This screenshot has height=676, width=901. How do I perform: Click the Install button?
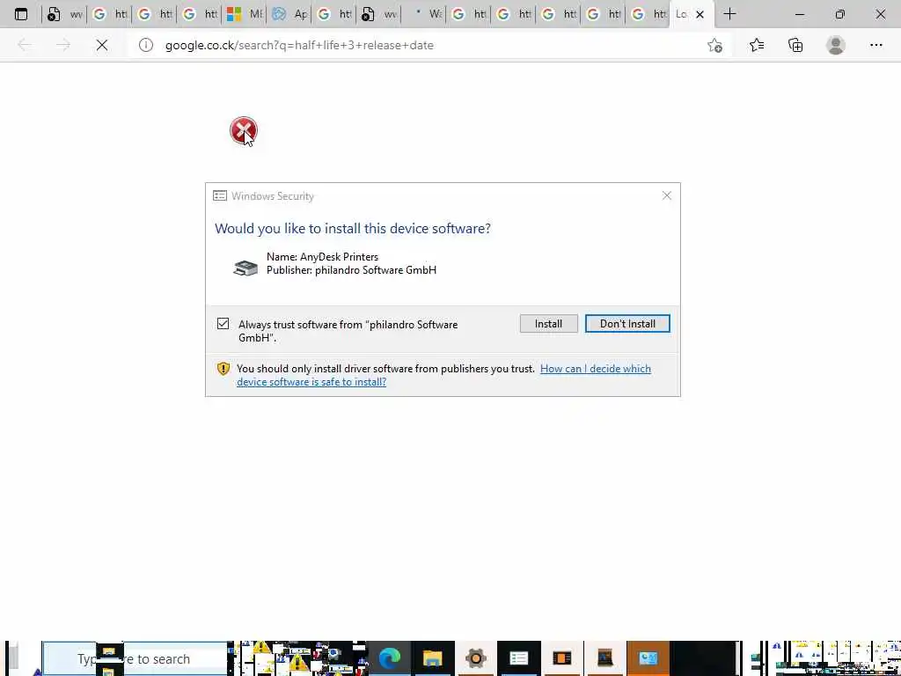tap(548, 324)
